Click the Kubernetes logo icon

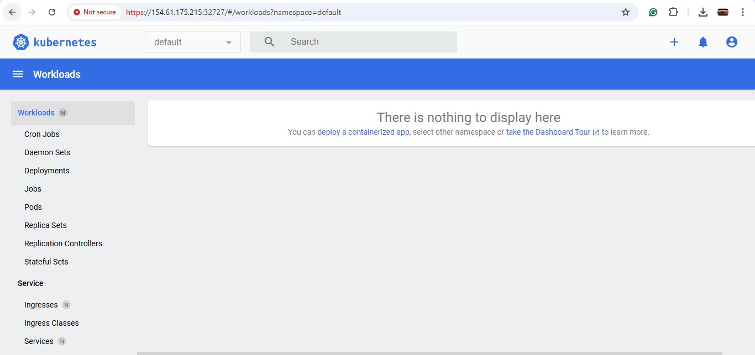(20, 42)
